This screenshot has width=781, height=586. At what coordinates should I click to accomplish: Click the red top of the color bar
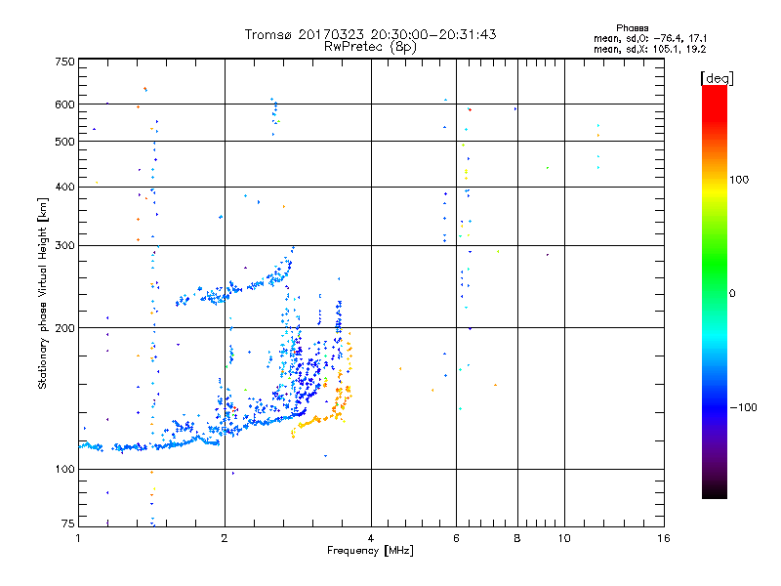click(715, 97)
